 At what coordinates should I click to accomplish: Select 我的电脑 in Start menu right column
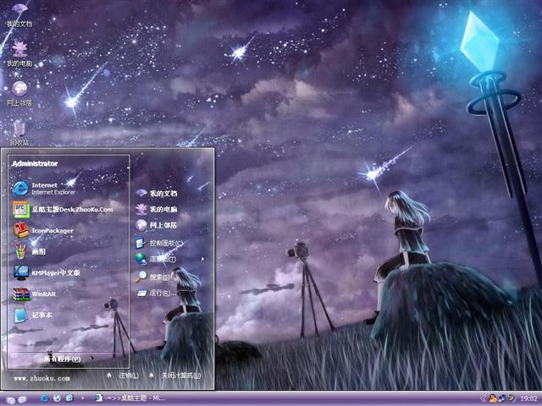[156, 209]
